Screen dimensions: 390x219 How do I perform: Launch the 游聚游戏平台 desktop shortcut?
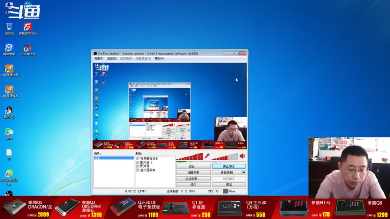(x=28, y=29)
